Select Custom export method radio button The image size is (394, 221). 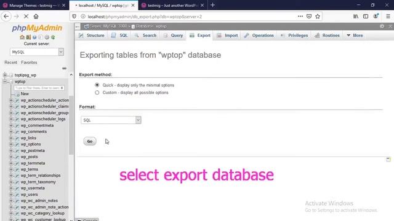pyautogui.click(x=97, y=93)
